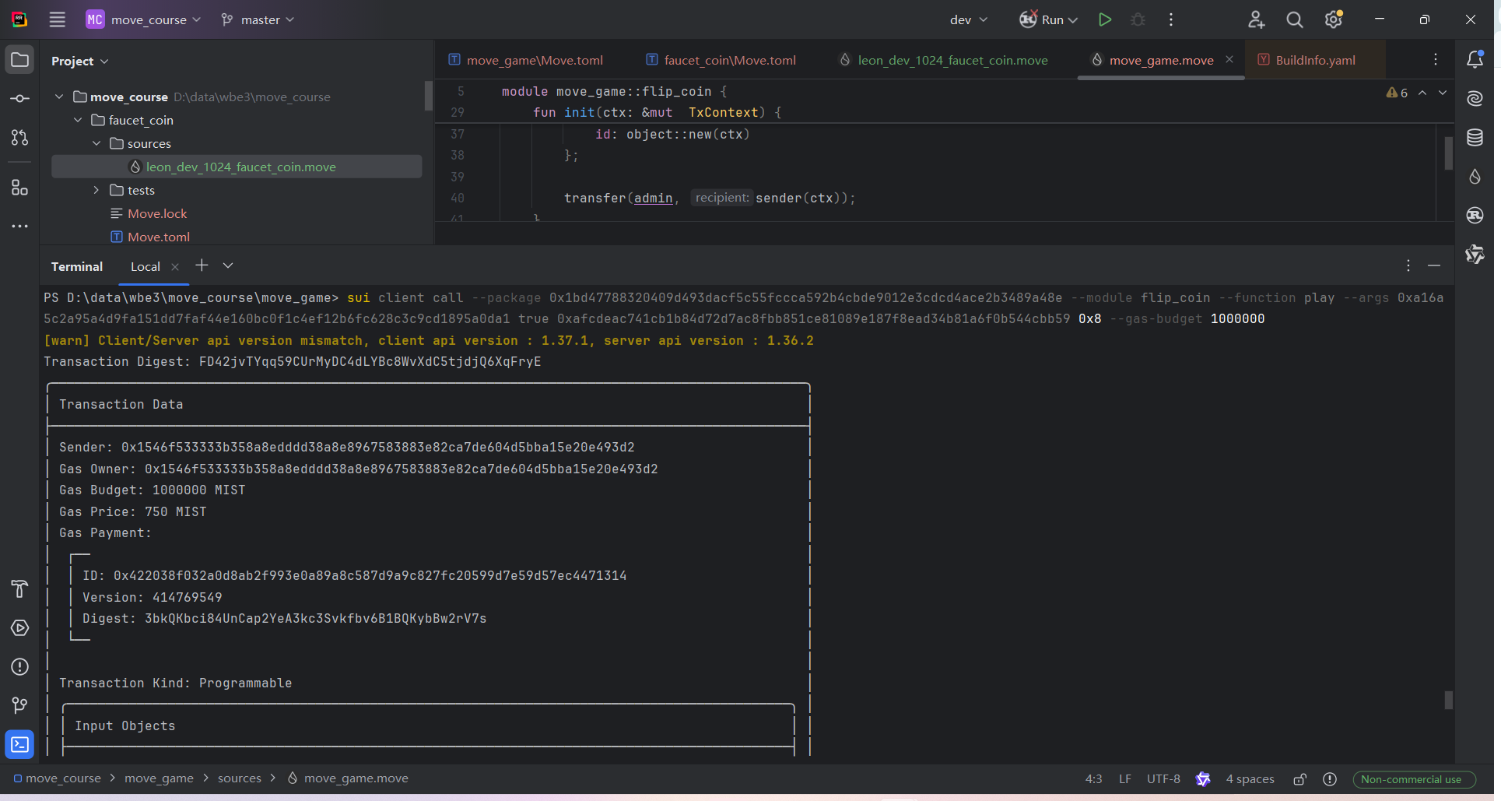Click the Debug bug icon
Screen dimensions: 1501x801
(x=1138, y=19)
